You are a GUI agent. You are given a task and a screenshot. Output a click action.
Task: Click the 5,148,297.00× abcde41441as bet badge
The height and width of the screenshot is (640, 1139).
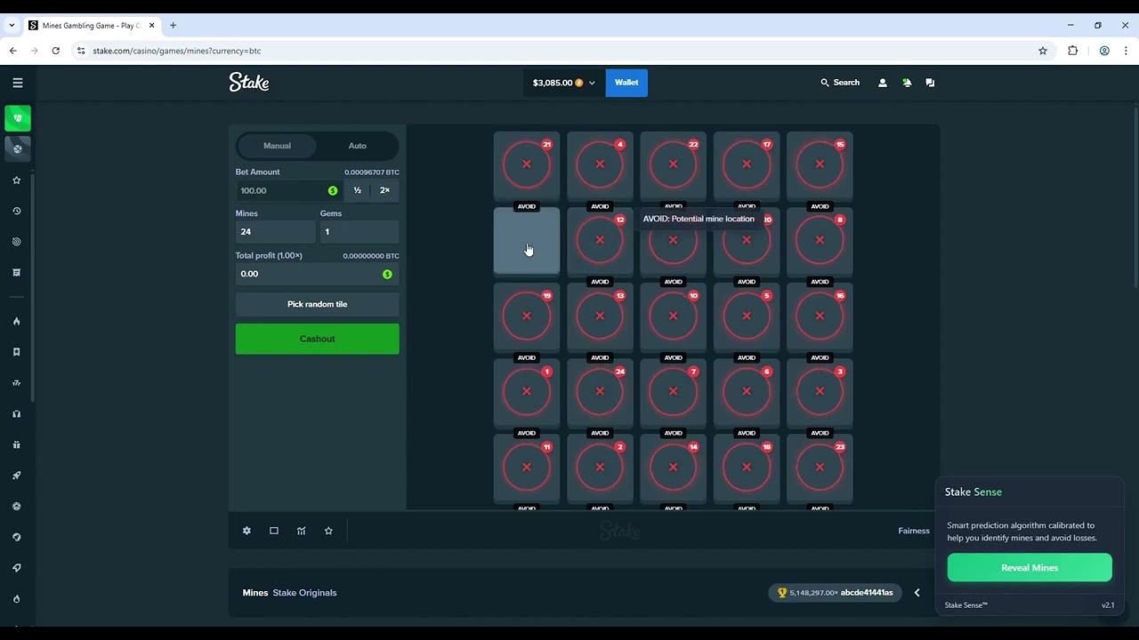coord(836,593)
